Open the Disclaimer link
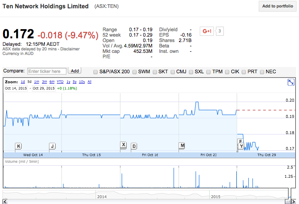The image size is (299, 204). point(70,49)
